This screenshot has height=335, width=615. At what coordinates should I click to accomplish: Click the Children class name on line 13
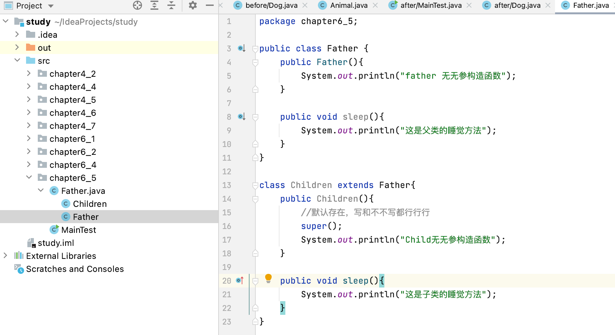coord(311,185)
